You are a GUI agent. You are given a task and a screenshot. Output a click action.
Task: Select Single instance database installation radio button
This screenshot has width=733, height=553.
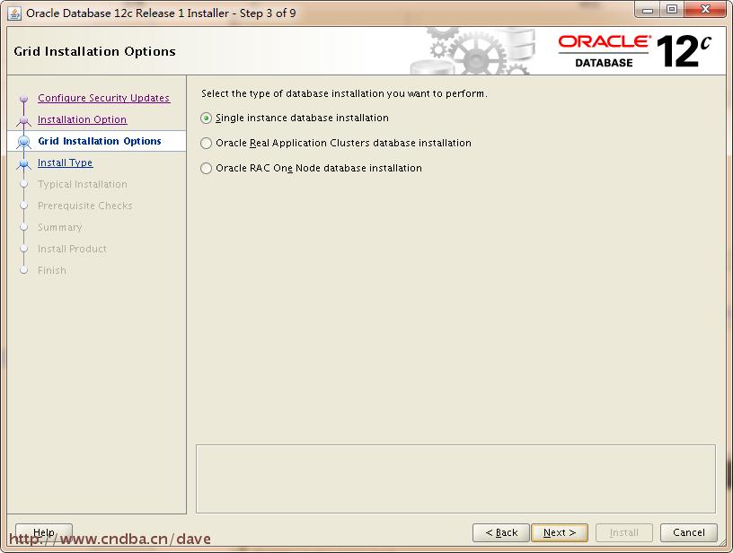[x=207, y=118]
